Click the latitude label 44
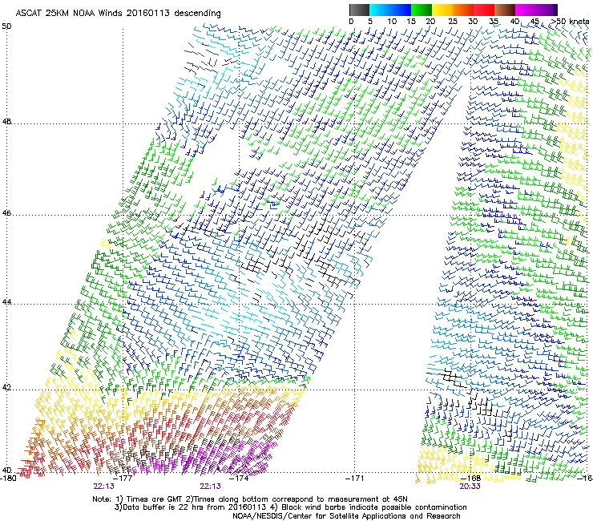The image size is (593, 521). pos(6,302)
